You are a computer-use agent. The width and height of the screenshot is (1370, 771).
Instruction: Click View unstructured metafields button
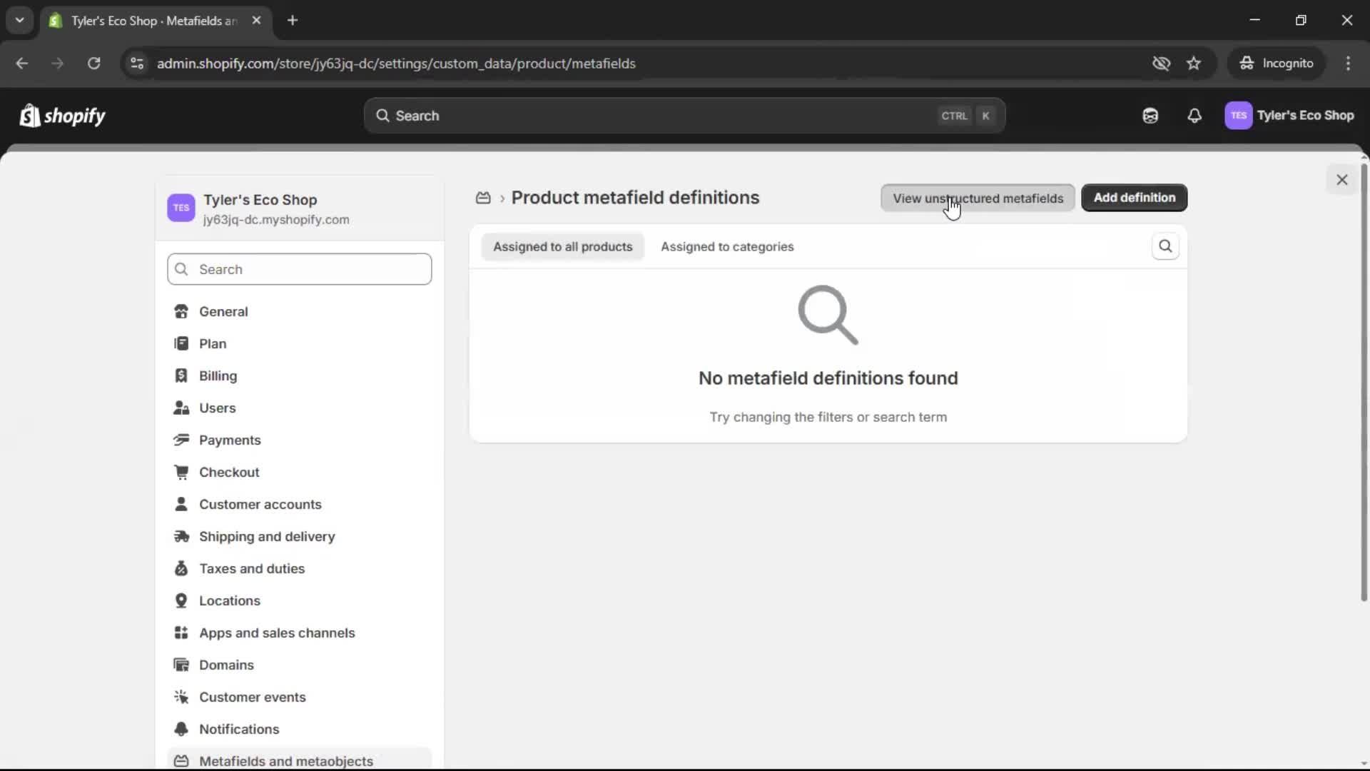click(x=978, y=198)
